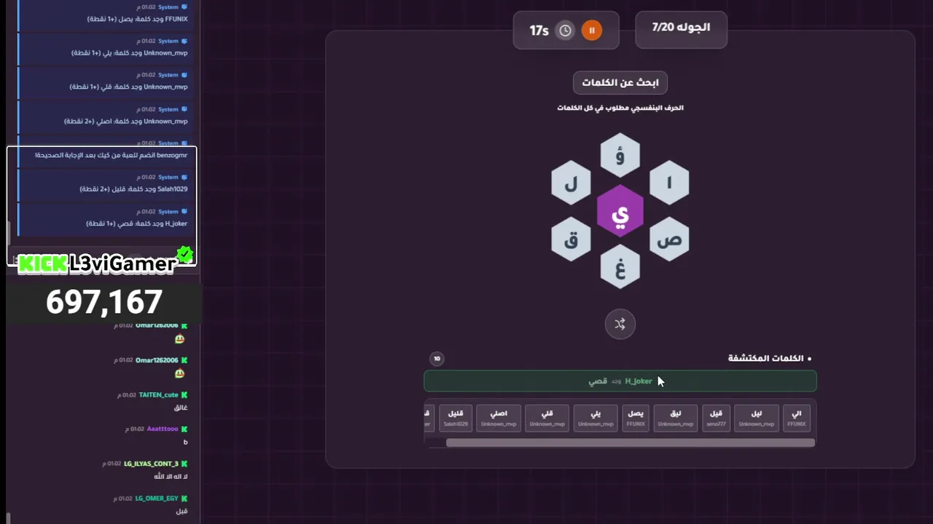Click the Kick badge beside LG_ILYAS_CONT_3

[184, 464]
